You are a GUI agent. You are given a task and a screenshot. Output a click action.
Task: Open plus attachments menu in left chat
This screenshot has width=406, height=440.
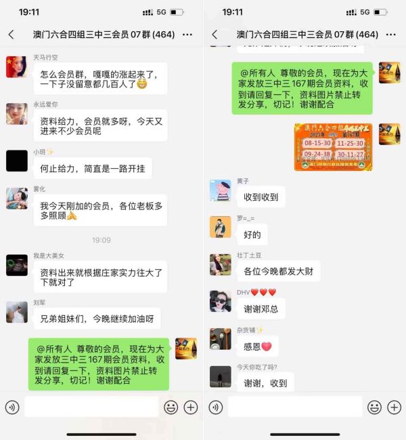click(191, 407)
